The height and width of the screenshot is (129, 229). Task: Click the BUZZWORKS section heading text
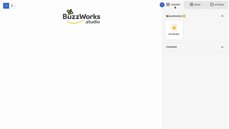[176, 16]
